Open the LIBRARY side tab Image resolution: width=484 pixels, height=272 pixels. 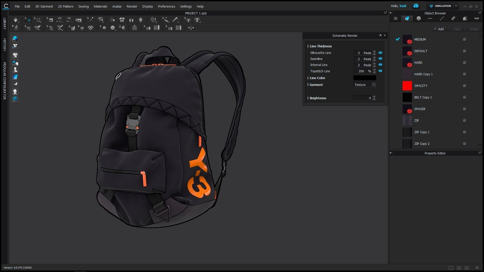[x=4, y=23]
